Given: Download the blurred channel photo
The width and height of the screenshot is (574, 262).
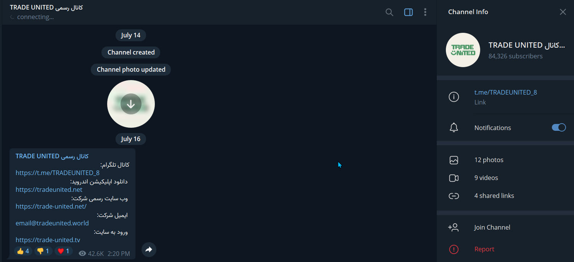Looking at the screenshot, I should [131, 104].
